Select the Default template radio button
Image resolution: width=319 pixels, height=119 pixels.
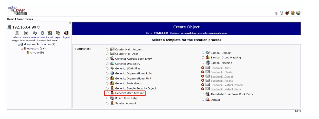point(203,100)
